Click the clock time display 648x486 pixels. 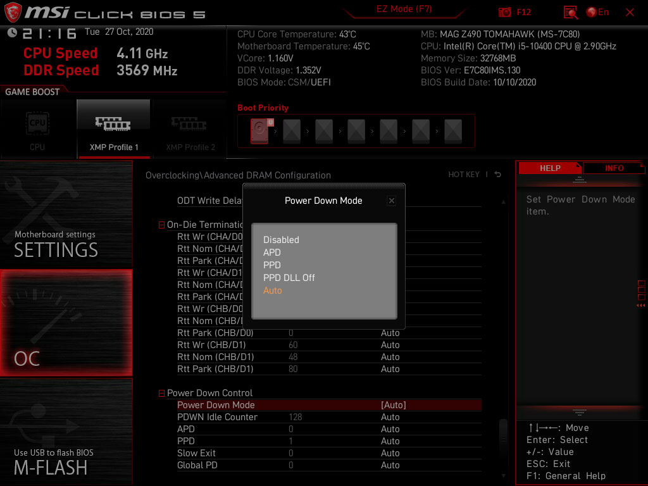[x=49, y=33]
